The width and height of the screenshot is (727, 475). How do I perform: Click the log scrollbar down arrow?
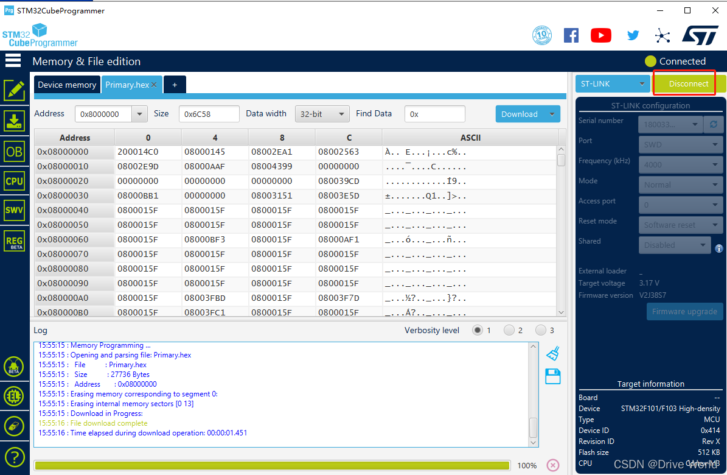tap(533, 443)
